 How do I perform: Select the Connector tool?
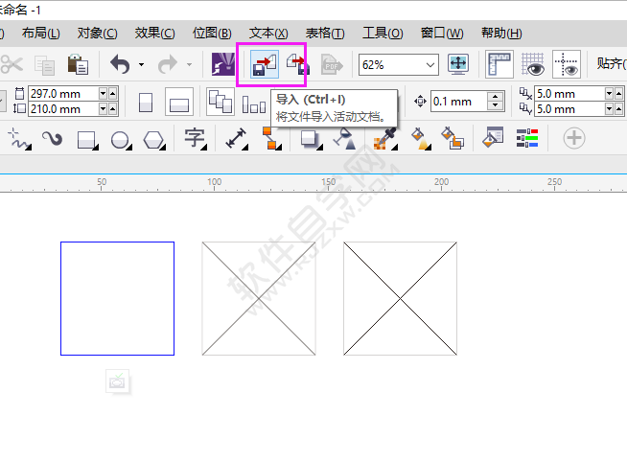(271, 139)
